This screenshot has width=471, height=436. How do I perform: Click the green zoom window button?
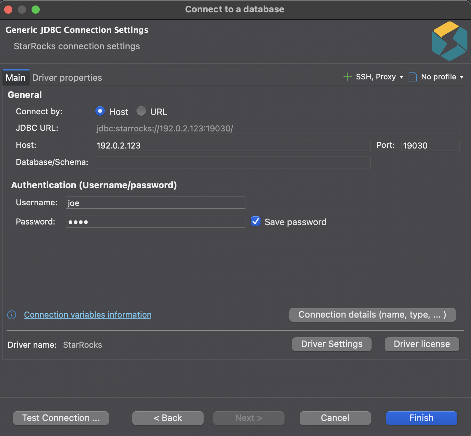(x=36, y=10)
